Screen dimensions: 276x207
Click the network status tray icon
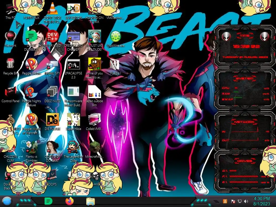click(x=240, y=201)
